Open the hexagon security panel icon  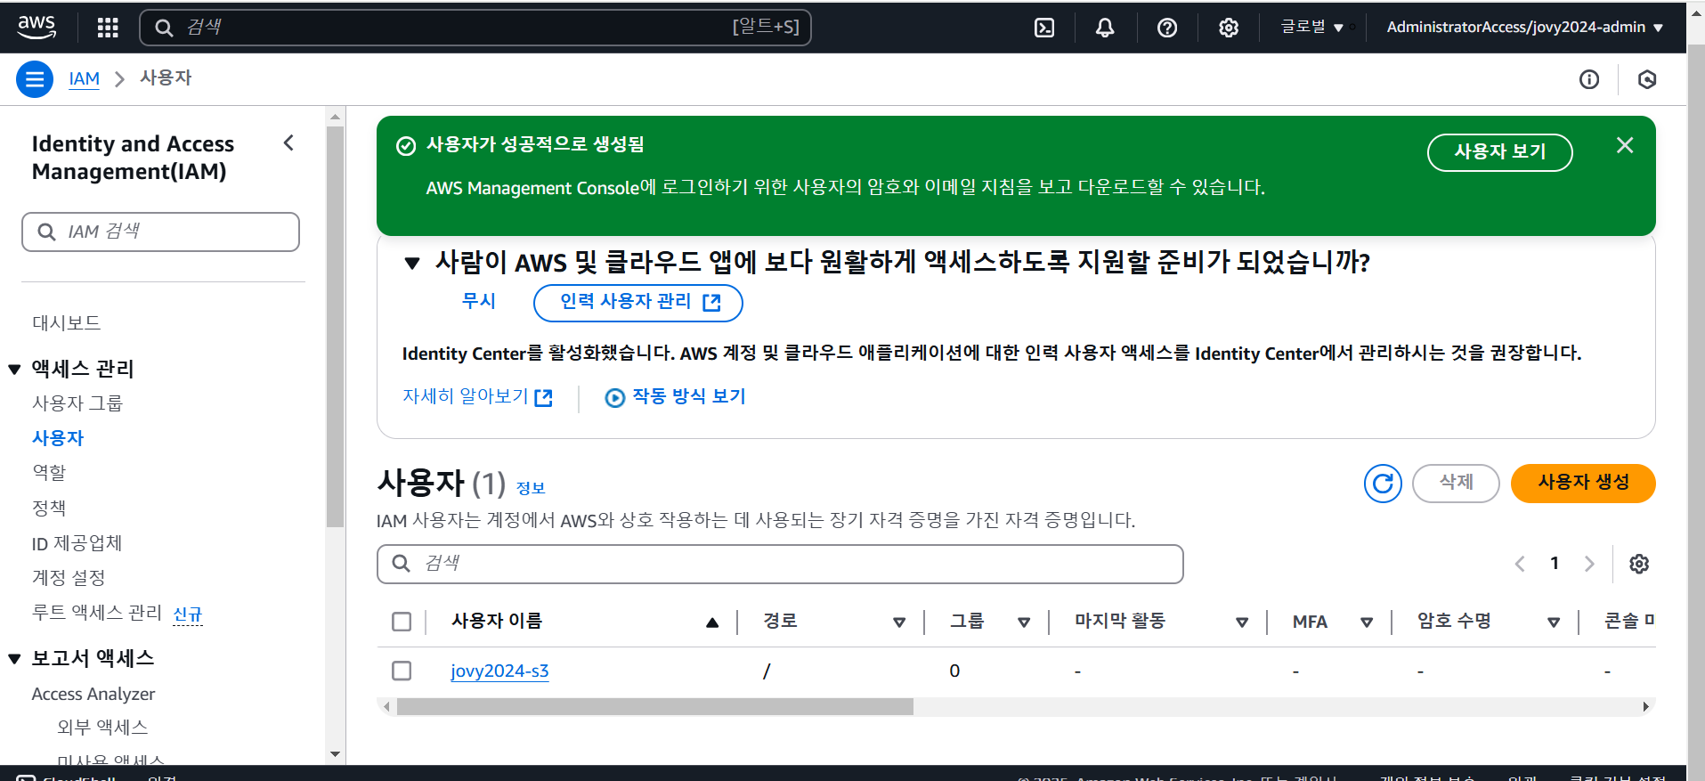point(1647,79)
